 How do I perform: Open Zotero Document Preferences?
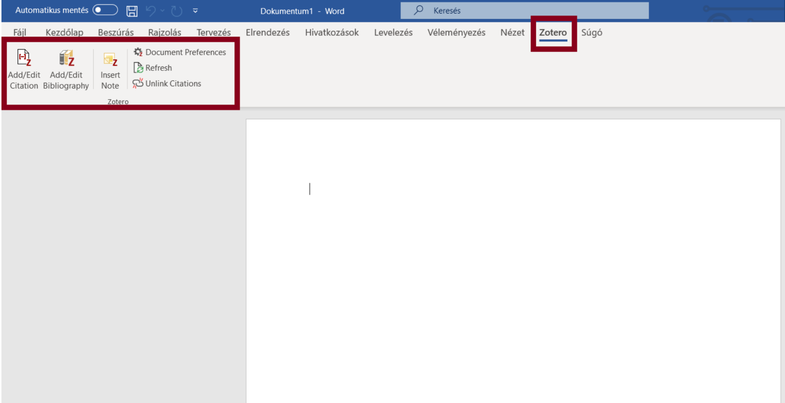coord(180,52)
